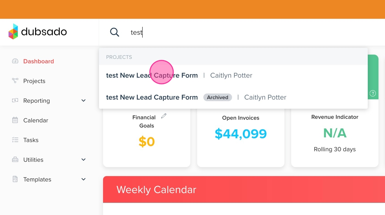Viewport: 385px width, 215px height.
Task: Open the Projects sidebar menu item
Action: (34, 81)
